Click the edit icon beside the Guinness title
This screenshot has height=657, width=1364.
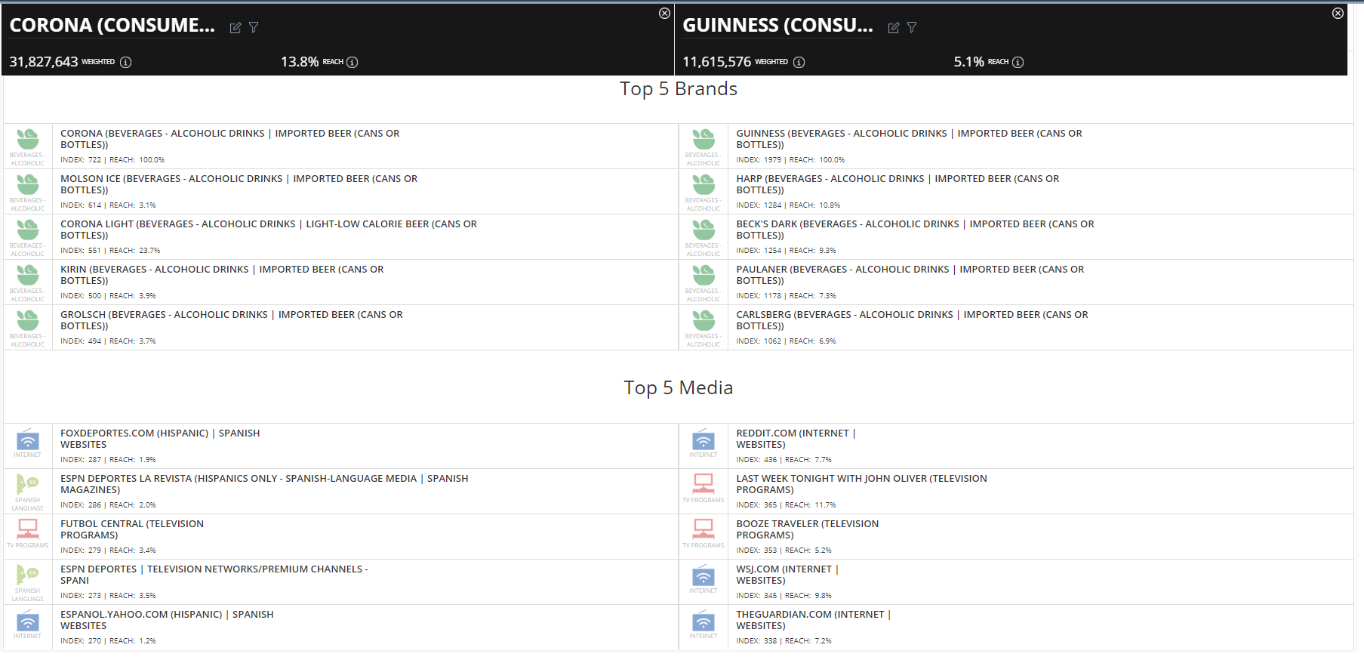click(x=894, y=28)
